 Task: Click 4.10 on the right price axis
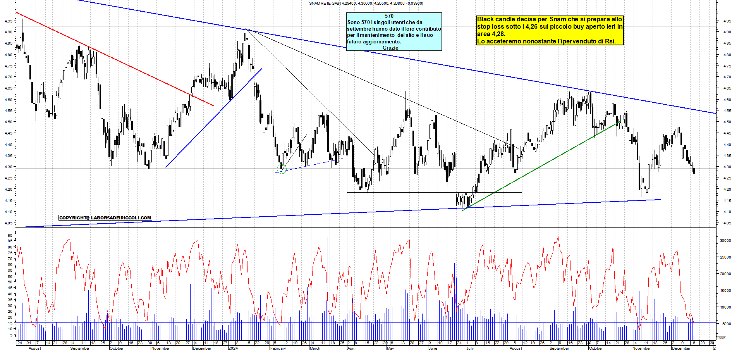click(x=727, y=212)
